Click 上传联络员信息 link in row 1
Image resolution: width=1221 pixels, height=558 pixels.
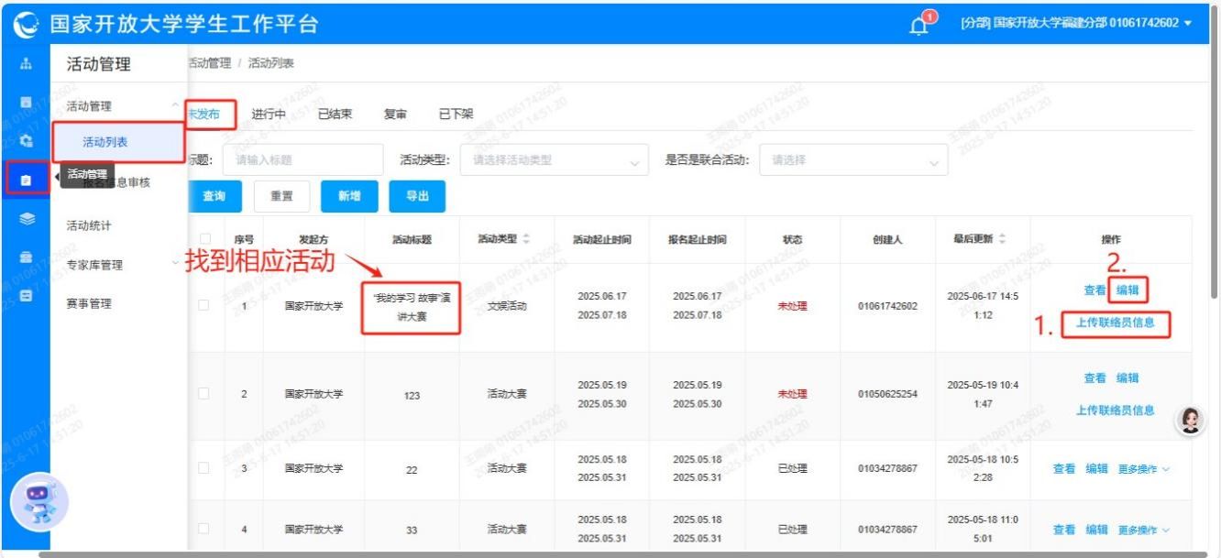pyautogui.click(x=1116, y=323)
